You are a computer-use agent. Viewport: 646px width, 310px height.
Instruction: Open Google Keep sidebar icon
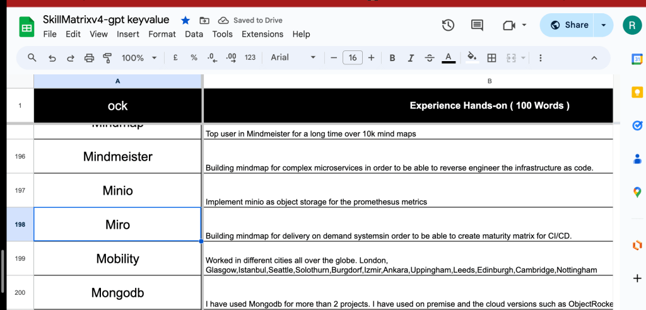(637, 91)
